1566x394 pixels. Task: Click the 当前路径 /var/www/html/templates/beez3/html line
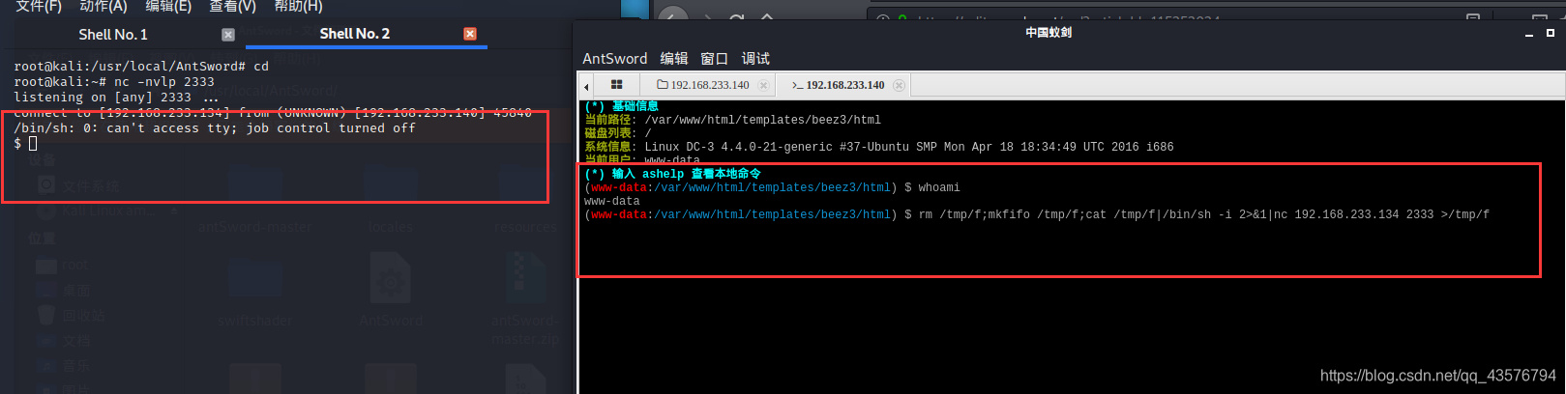[x=733, y=120]
